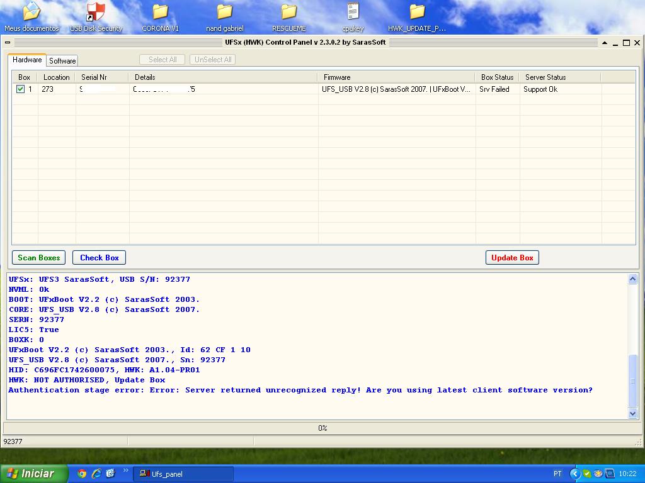Click Server Status column header
645x483 pixels.
click(x=560, y=77)
